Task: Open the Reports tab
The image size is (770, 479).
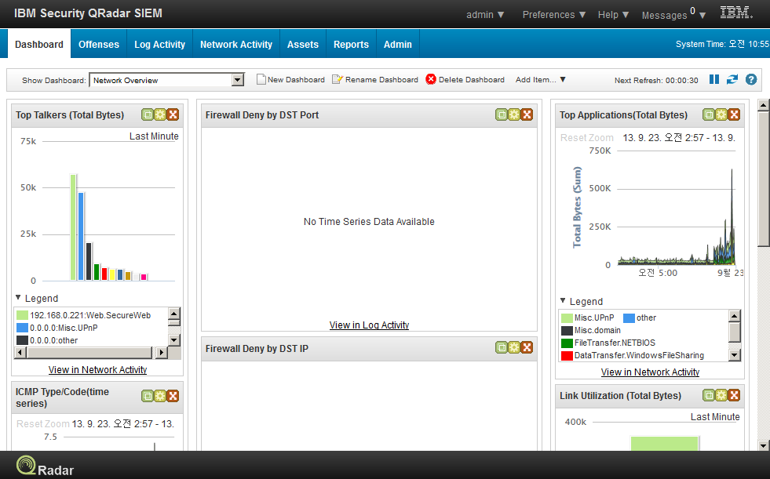Action: click(x=351, y=44)
